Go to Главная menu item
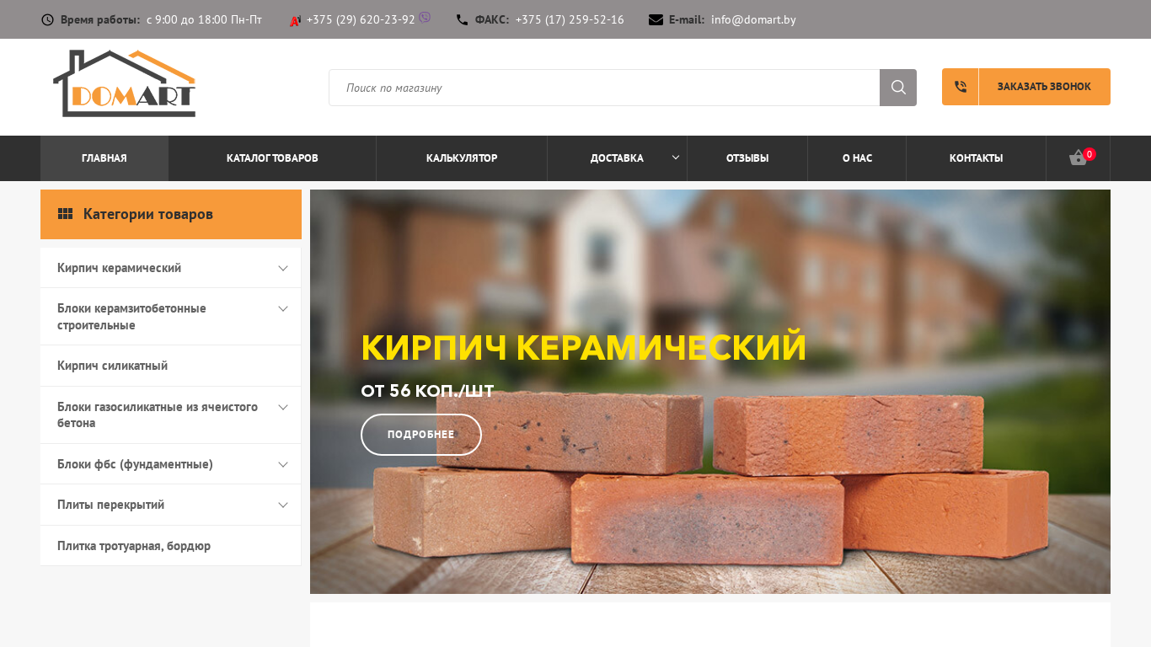 pos(104,158)
